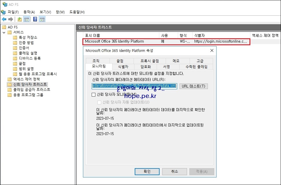The width and height of the screenshot is (281, 185).
Task: Click the 클레임 설명 folder icon
Action: 15,53
